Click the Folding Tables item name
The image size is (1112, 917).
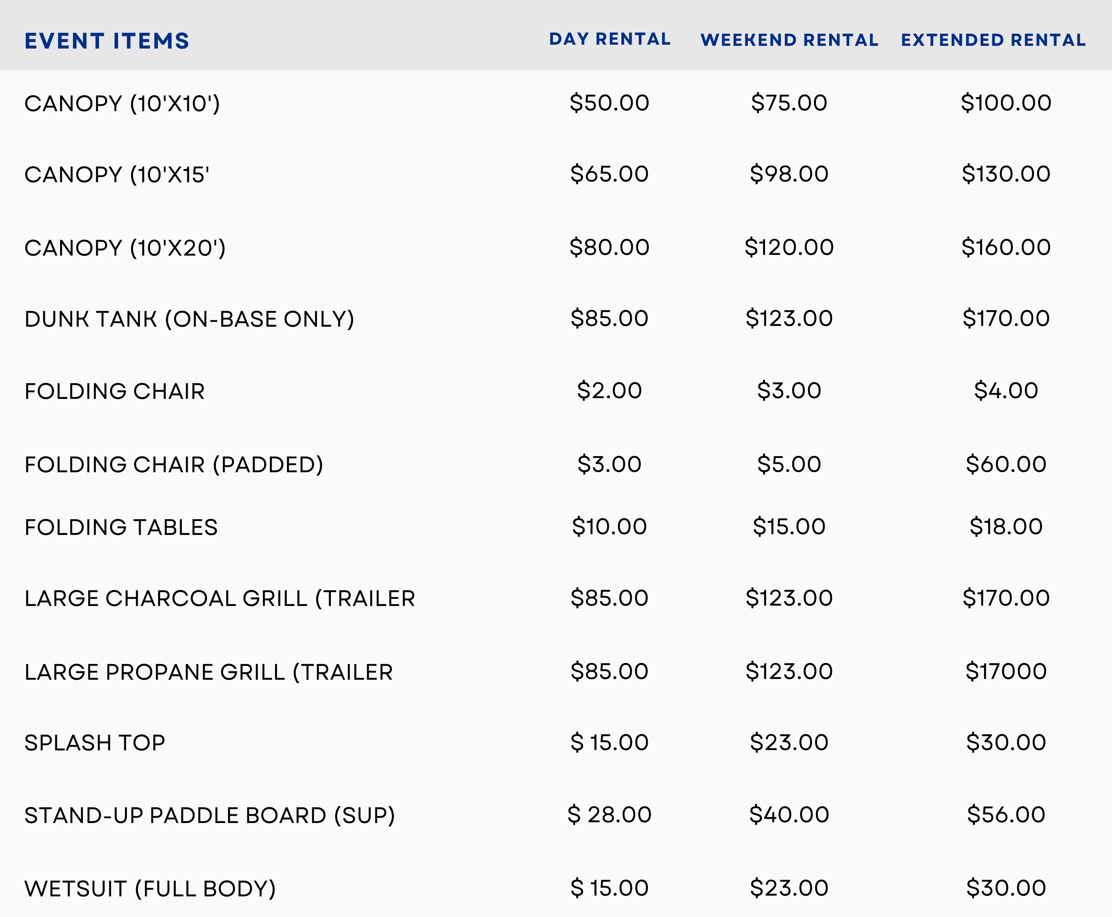[121, 527]
